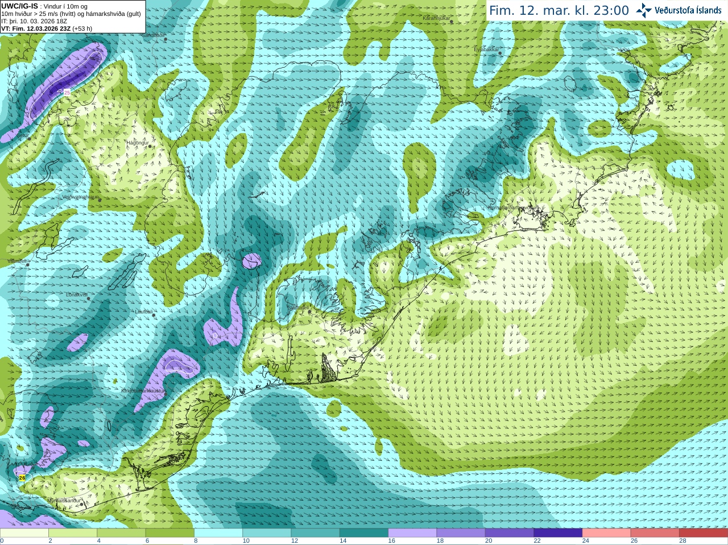
Task: Select the 16–18 m/s legend swatch
Action: point(412,533)
